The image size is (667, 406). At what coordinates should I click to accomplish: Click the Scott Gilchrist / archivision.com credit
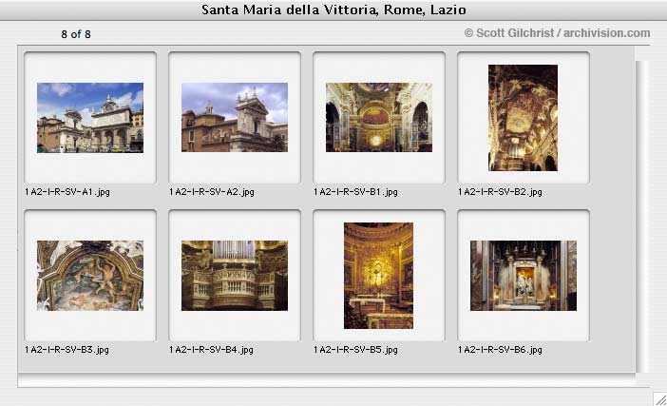pos(557,32)
